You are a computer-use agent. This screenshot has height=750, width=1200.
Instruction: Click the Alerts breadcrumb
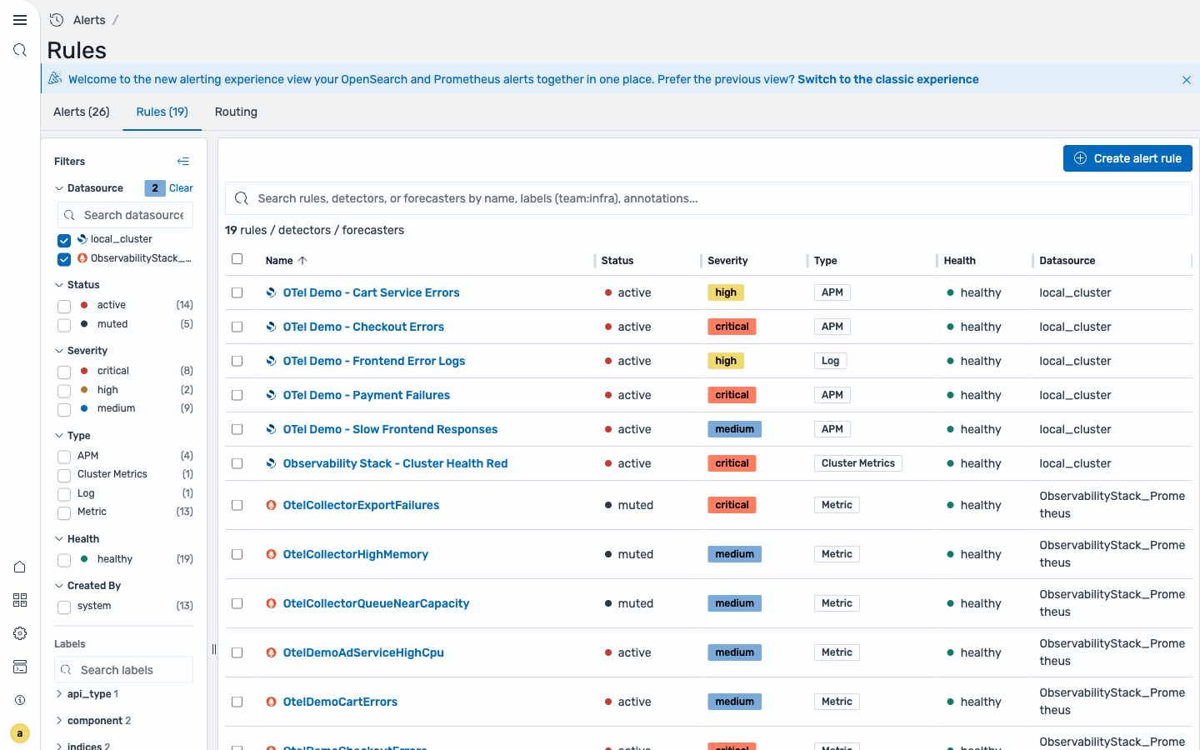pos(89,20)
